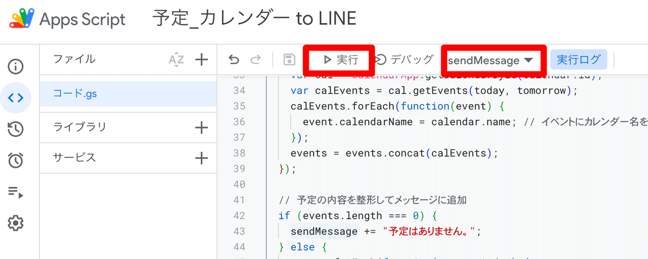Open the Triggers history-clock icon
648x259 pixels.
point(16,129)
